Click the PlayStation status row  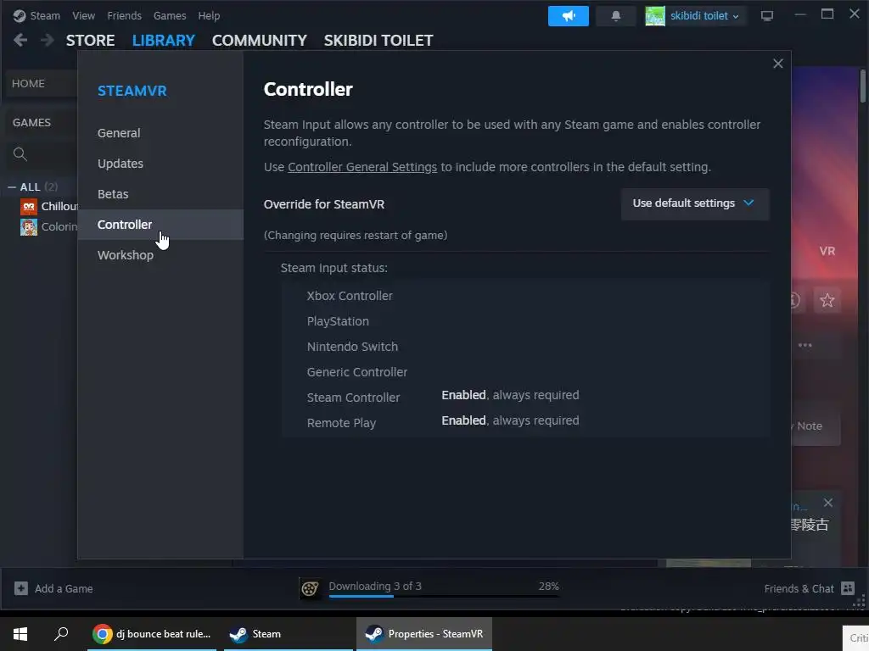(x=524, y=321)
